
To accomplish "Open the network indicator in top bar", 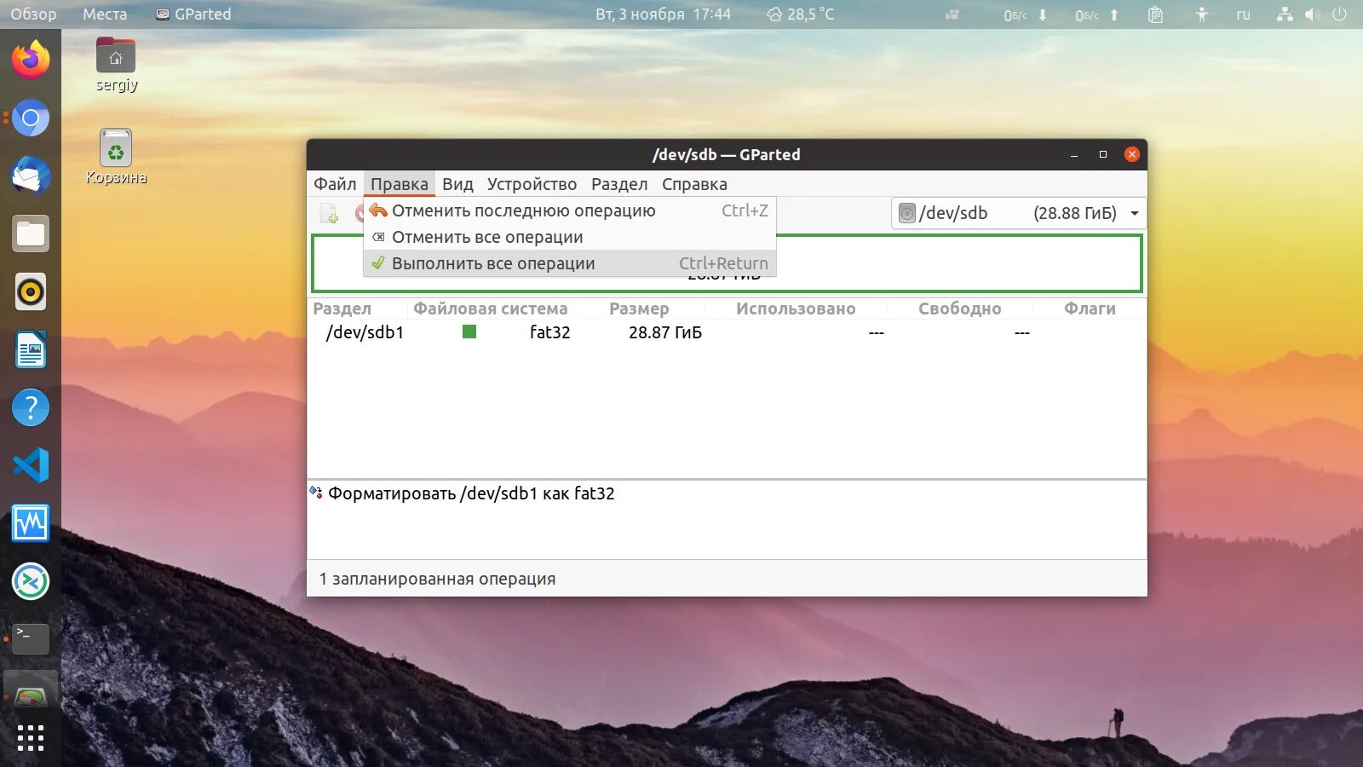I will coord(1285,14).
